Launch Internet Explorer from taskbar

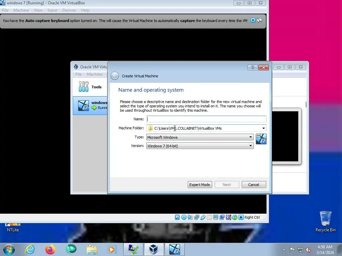click(x=30, y=249)
